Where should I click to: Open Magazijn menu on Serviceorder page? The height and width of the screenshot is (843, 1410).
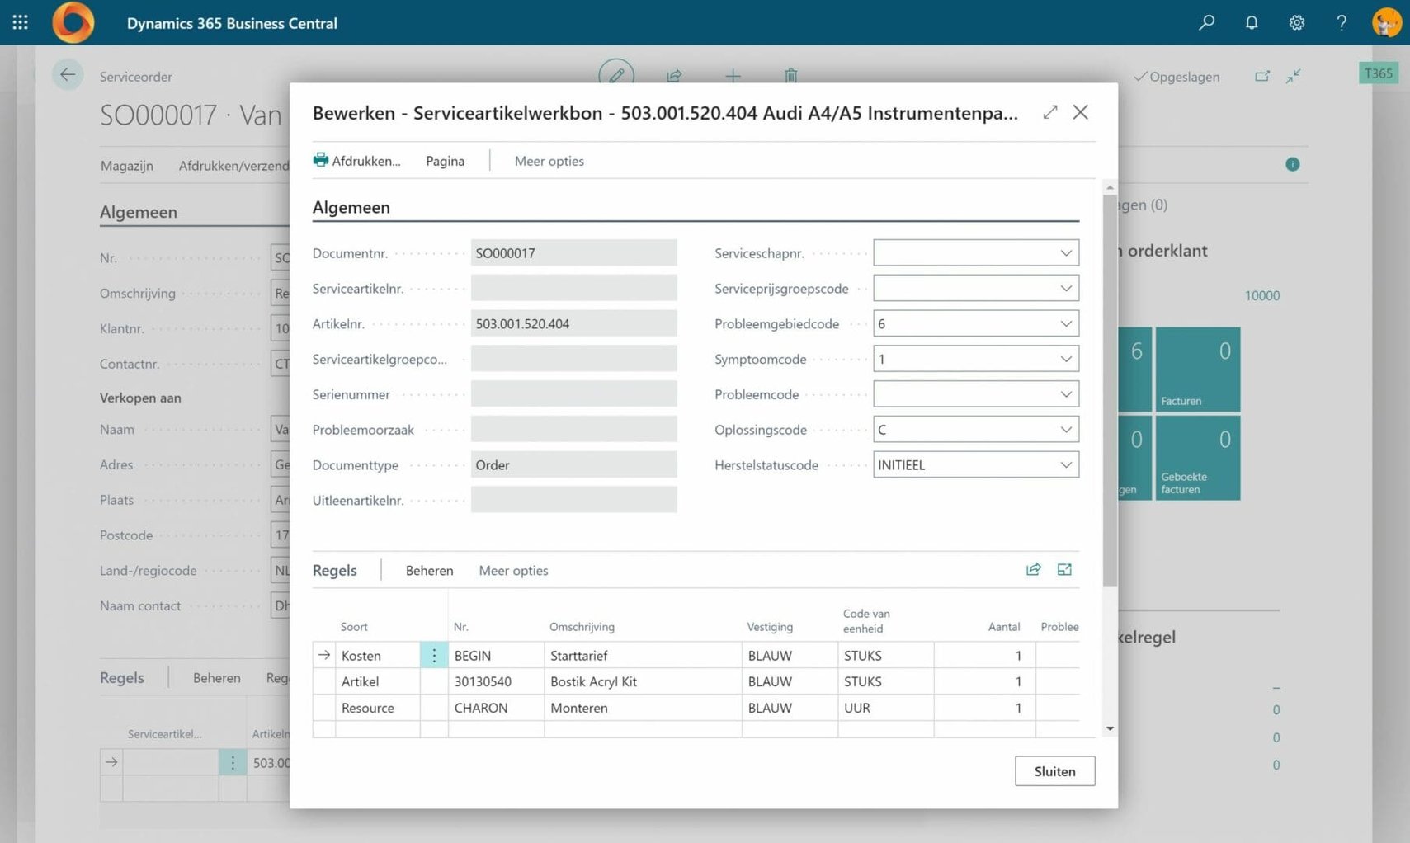coord(127,166)
